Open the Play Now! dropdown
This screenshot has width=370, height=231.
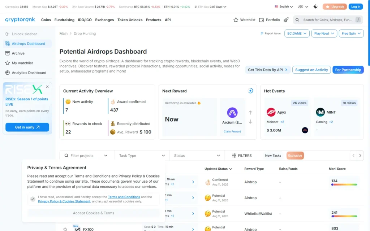(324, 34)
